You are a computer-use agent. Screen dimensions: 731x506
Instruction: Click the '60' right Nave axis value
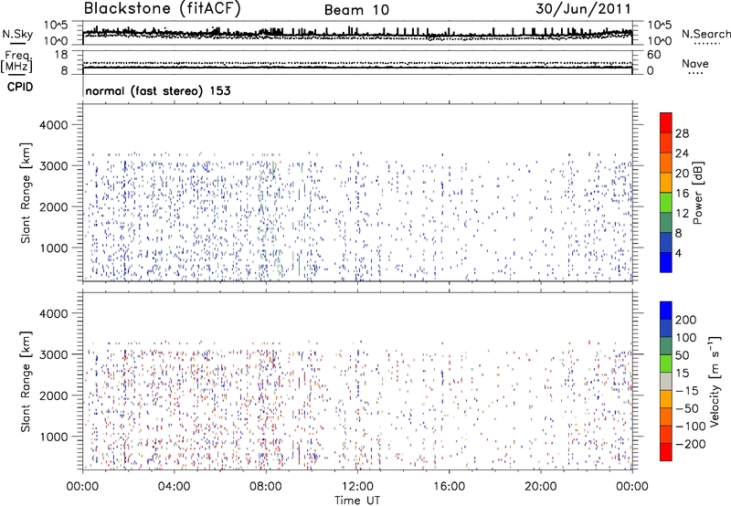point(653,55)
